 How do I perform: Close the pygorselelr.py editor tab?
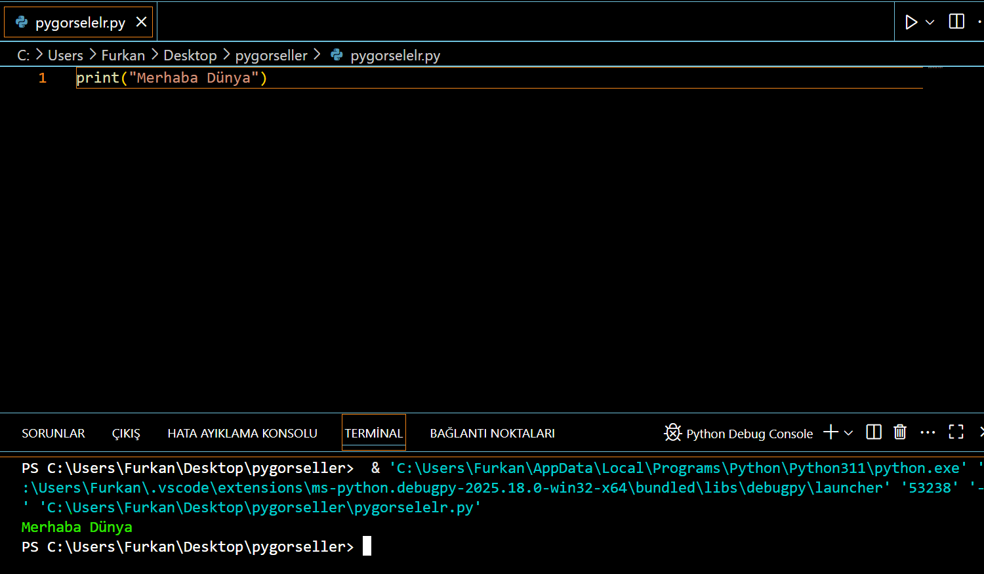[141, 22]
